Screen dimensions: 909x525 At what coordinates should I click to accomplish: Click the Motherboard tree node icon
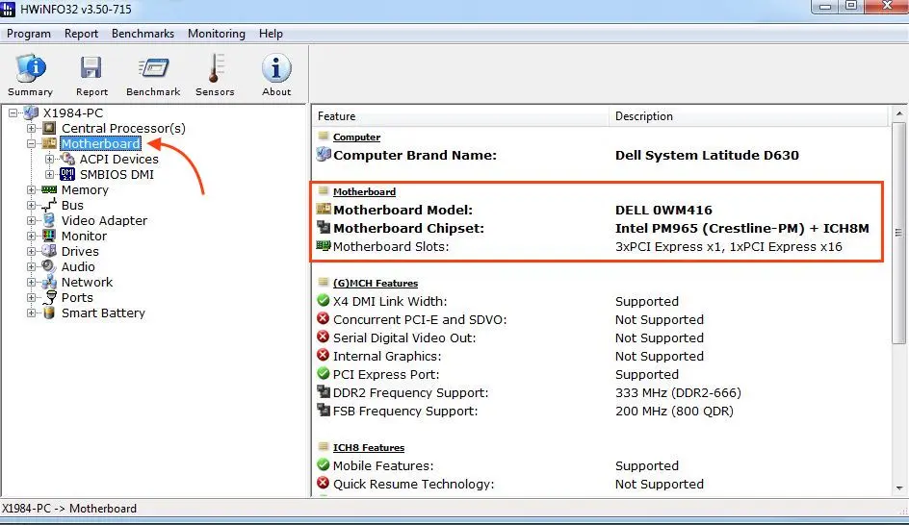(49, 143)
